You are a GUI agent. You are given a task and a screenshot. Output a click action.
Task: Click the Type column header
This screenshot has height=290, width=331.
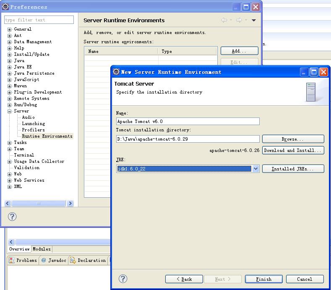(187, 51)
